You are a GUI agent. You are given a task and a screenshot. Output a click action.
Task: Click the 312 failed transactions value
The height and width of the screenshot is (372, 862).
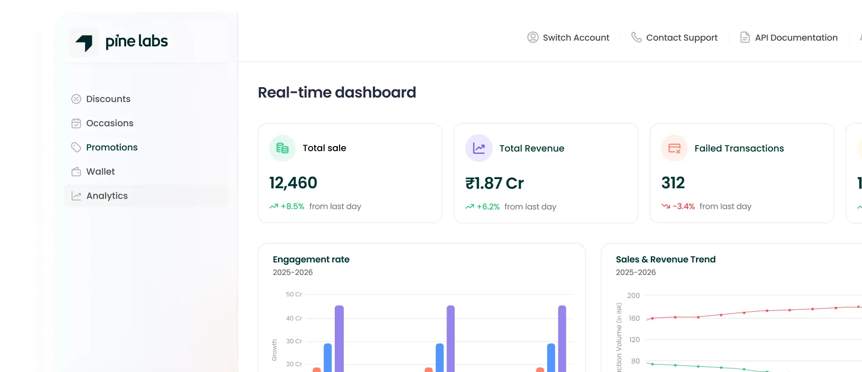(x=673, y=183)
